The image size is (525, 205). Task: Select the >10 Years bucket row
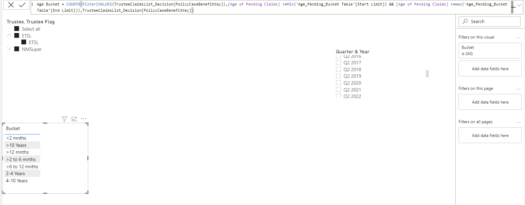pos(22,145)
